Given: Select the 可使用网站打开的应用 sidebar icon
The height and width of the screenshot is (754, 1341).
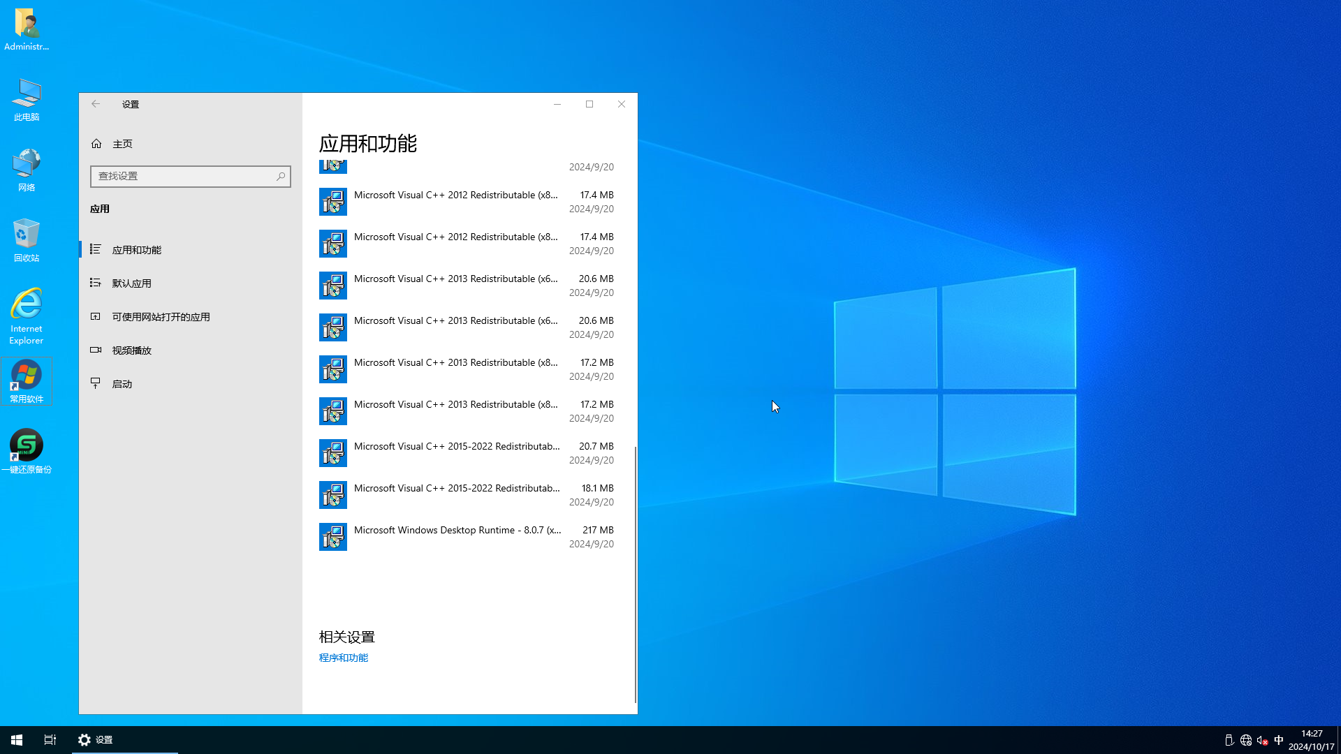Looking at the screenshot, I should point(96,316).
